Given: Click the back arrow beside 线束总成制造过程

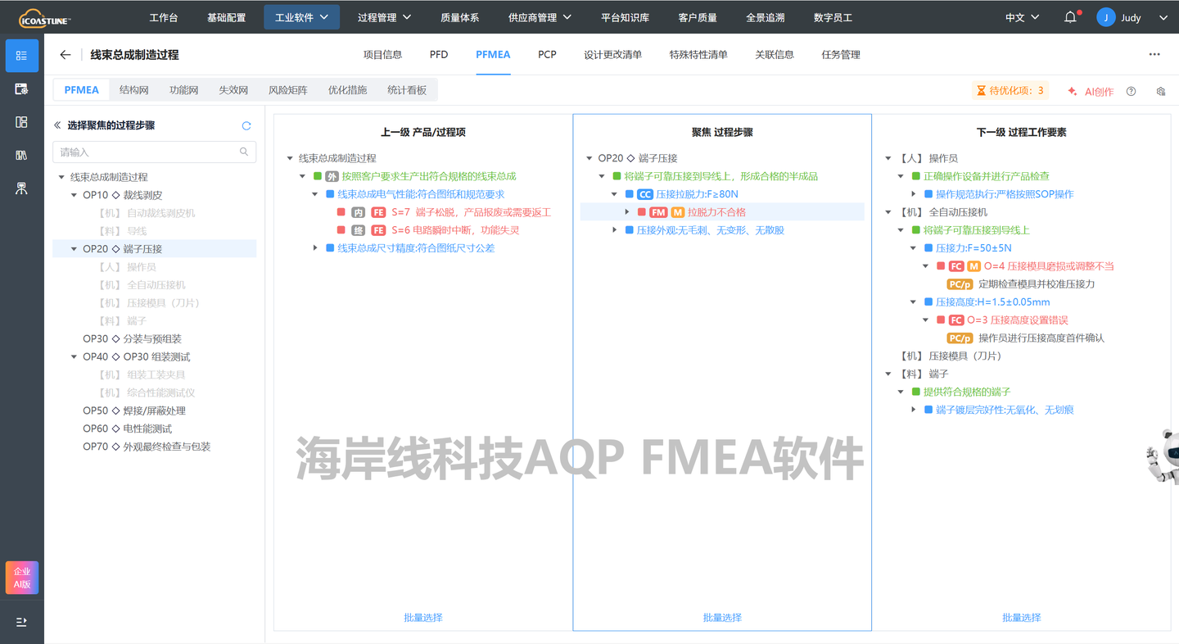Looking at the screenshot, I should (x=65, y=55).
